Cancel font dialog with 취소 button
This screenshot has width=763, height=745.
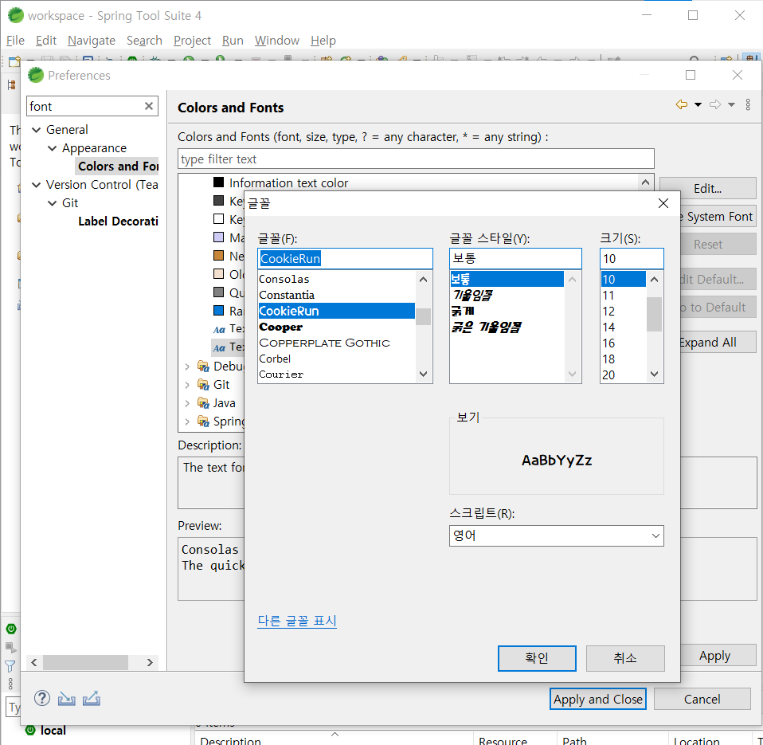click(x=624, y=658)
